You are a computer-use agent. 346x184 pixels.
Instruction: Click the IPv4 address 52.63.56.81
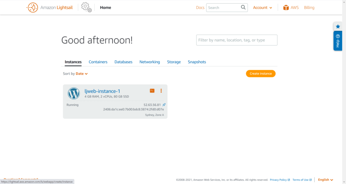[152, 105]
